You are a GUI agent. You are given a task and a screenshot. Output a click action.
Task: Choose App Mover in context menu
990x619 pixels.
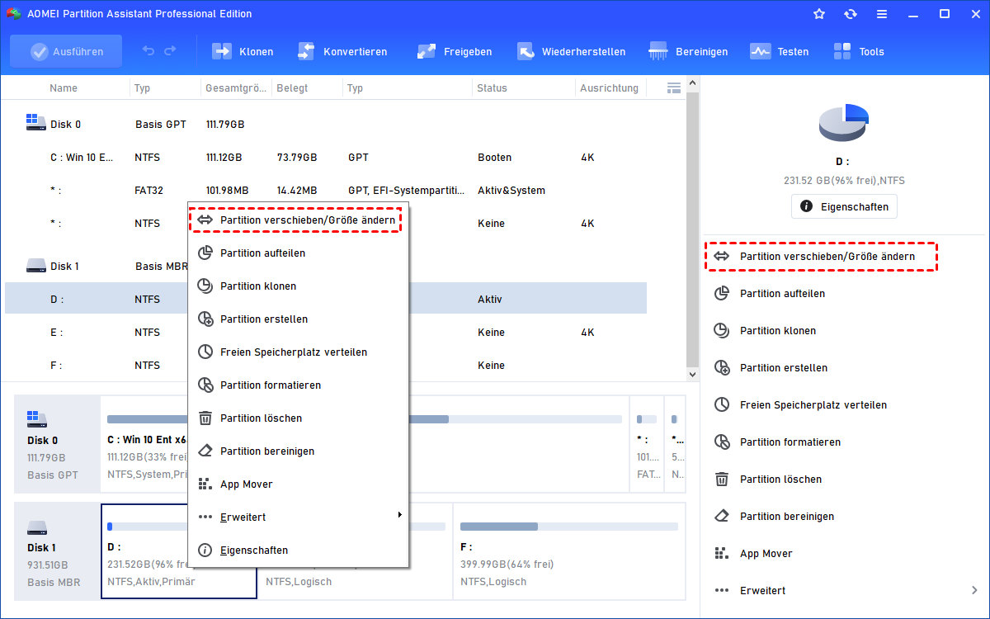(298, 484)
